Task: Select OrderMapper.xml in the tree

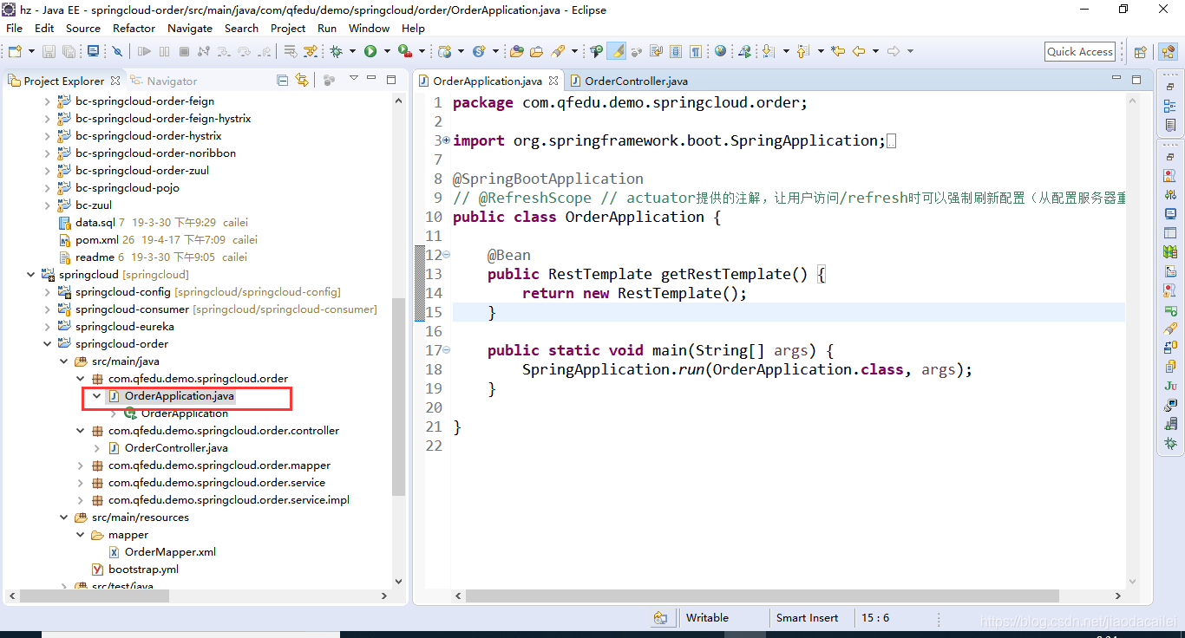Action: [170, 552]
